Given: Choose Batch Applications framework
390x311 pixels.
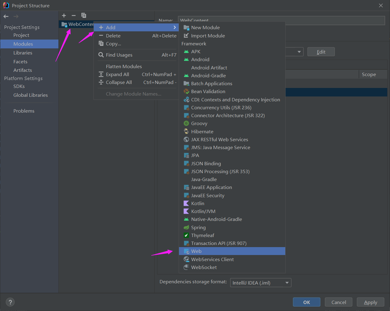Looking at the screenshot, I should tap(232, 84).
